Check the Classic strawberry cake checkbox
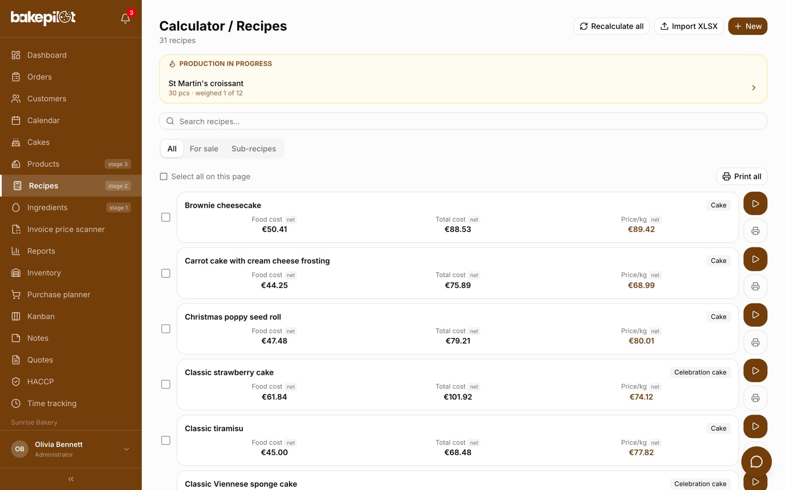785x490 pixels. pyautogui.click(x=166, y=385)
